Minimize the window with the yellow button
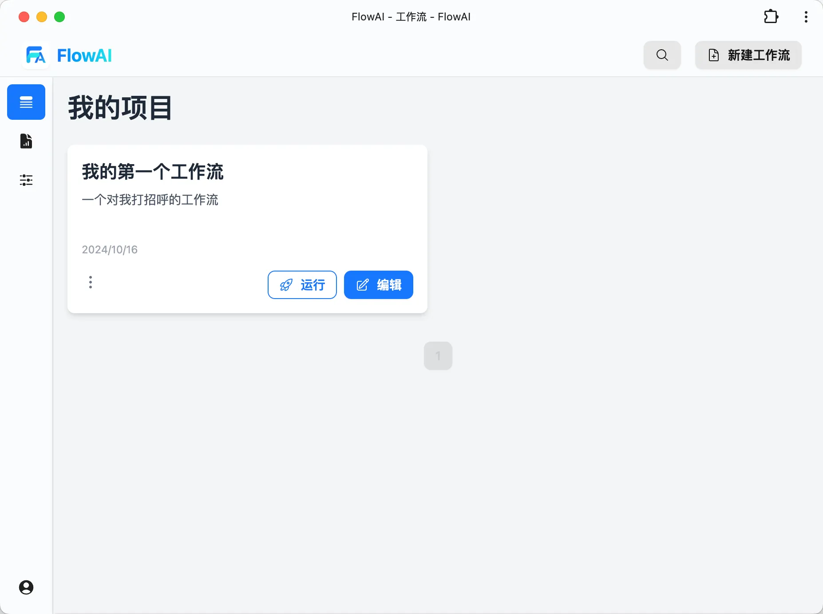This screenshot has width=823, height=614. pyautogui.click(x=42, y=17)
